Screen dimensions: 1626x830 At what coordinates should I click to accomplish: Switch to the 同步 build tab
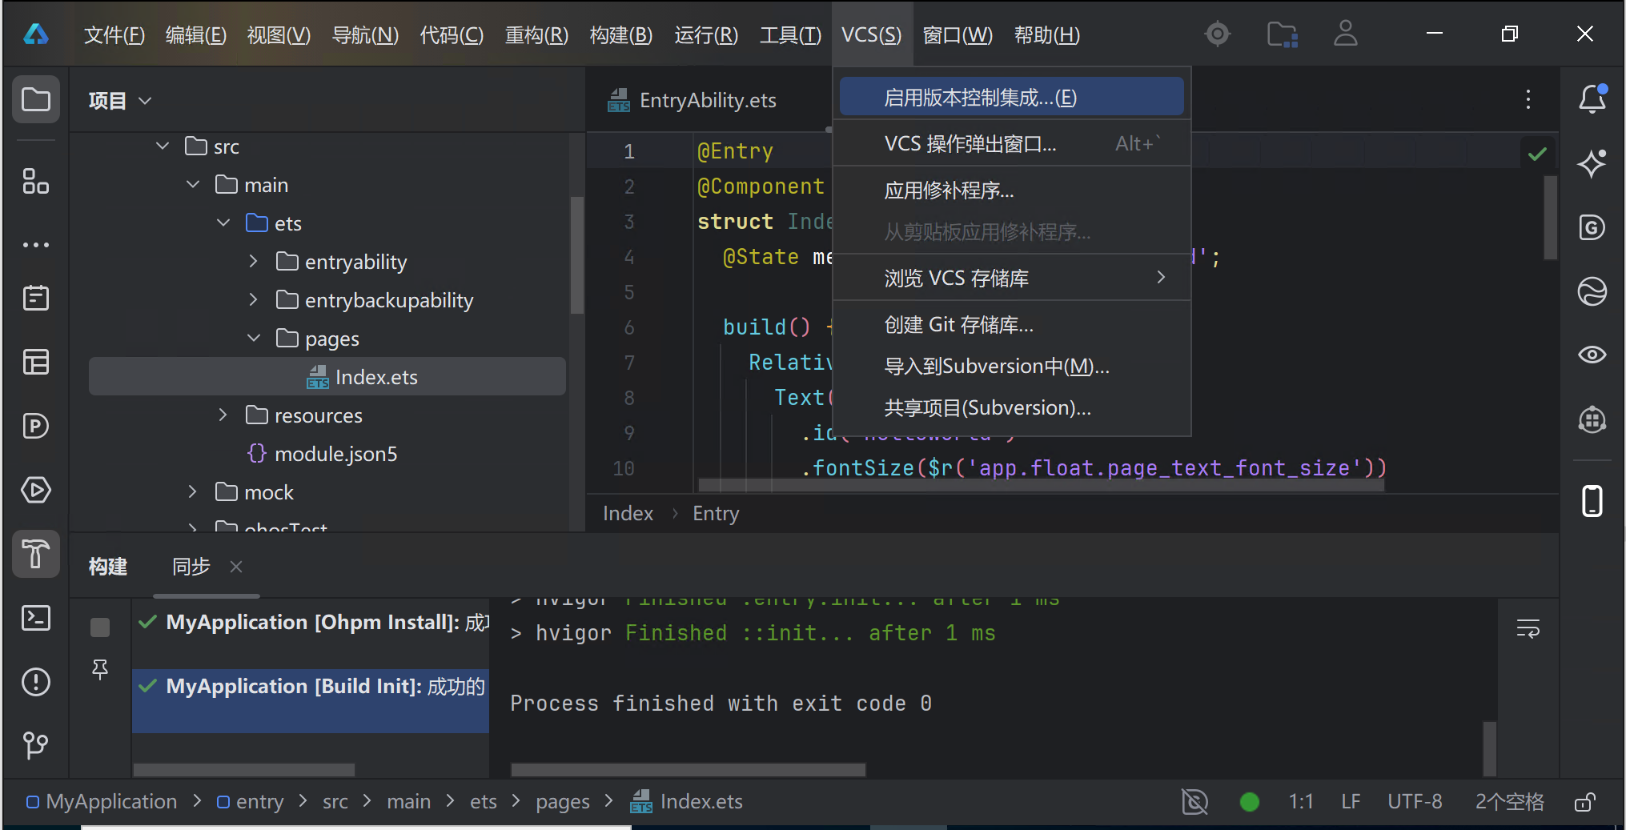point(191,567)
